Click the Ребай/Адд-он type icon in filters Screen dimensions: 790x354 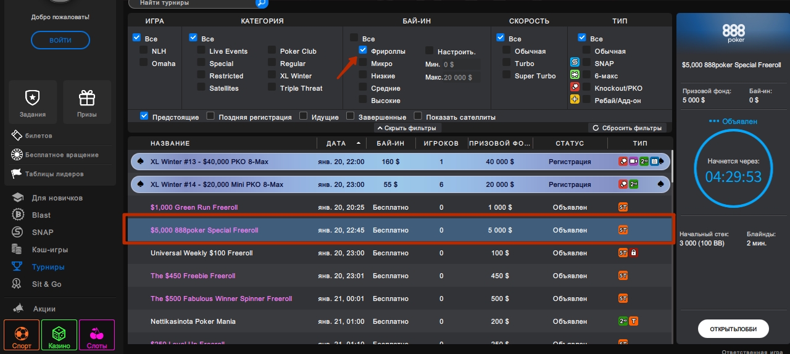[575, 100]
